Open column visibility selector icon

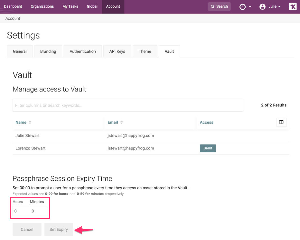(281, 122)
